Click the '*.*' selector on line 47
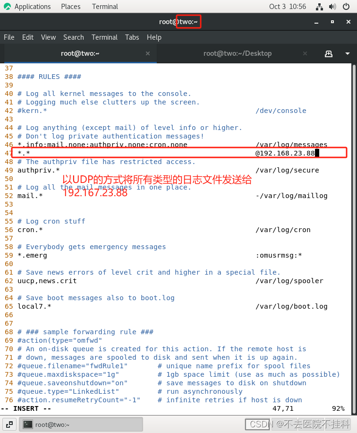 tap(24, 153)
